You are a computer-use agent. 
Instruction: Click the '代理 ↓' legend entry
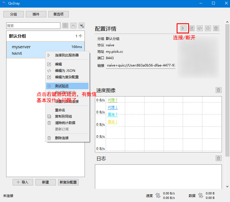point(113,107)
